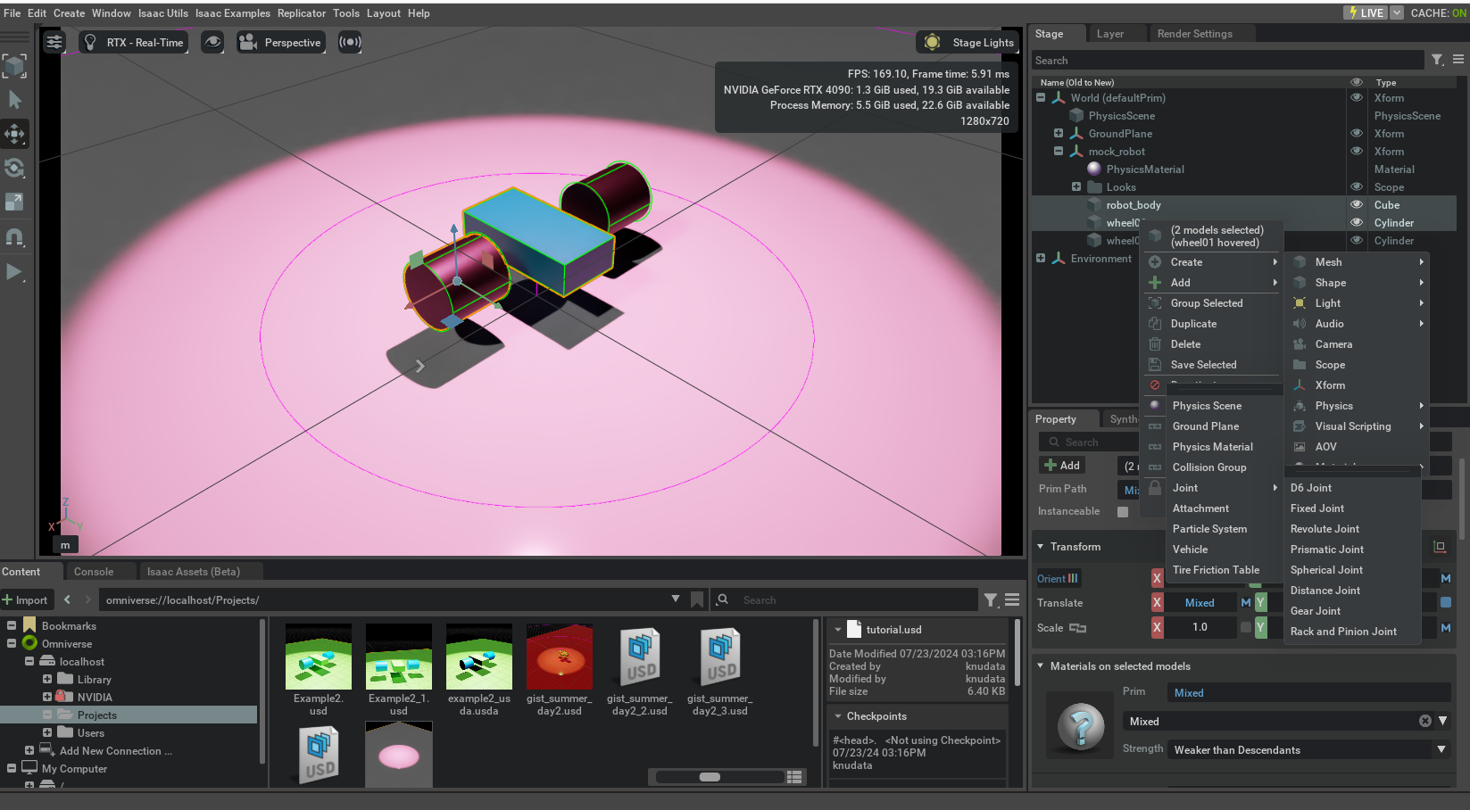
Task: Open the Stage panel options menu icon
Action: pyautogui.click(x=1458, y=60)
